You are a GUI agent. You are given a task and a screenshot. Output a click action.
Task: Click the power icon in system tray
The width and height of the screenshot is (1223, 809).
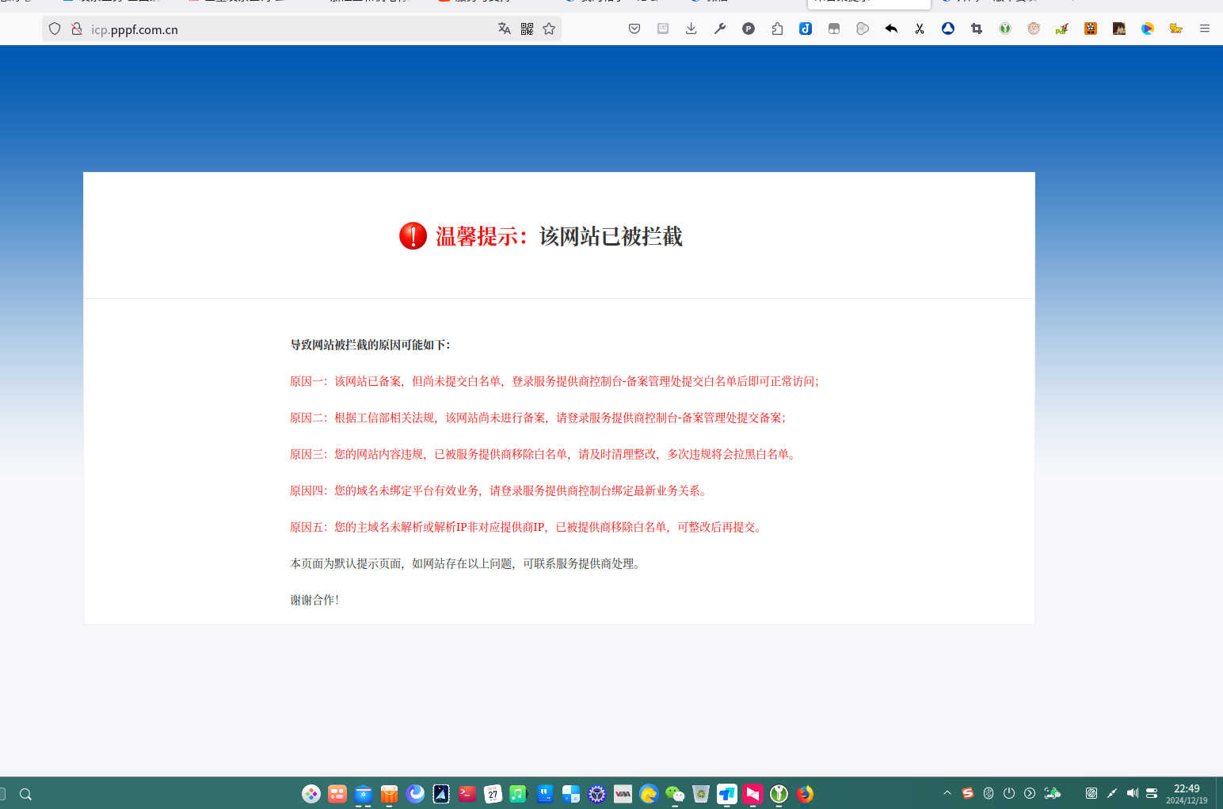[1009, 793]
